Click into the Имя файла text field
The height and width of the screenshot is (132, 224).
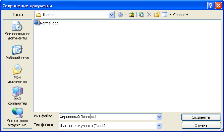(108, 117)
